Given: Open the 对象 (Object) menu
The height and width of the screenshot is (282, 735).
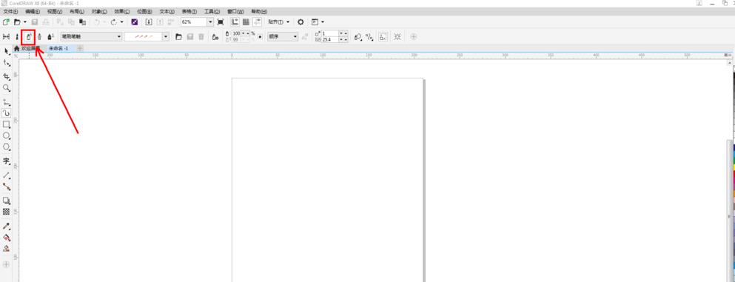Looking at the screenshot, I should click(99, 11).
